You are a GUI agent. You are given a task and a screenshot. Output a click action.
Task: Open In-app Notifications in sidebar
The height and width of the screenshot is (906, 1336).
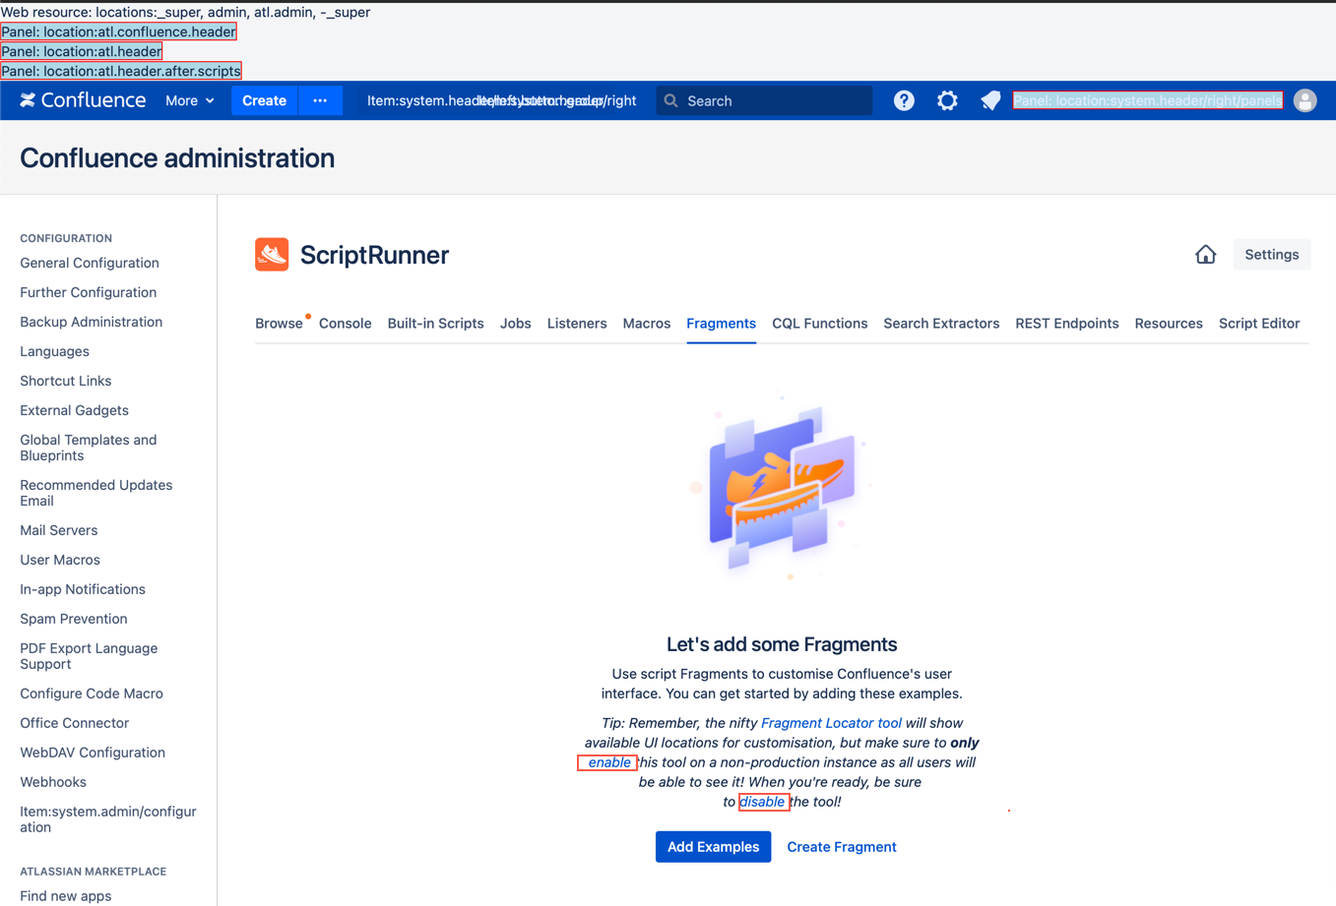[83, 589]
